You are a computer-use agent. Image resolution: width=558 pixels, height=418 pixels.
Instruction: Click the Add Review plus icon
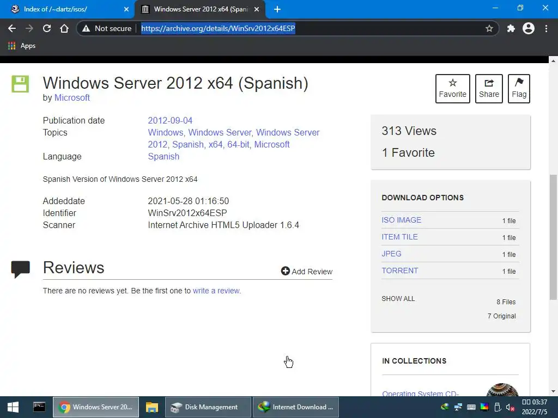point(286,271)
